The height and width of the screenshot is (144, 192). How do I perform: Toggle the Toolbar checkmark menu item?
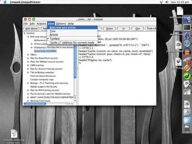(72, 39)
